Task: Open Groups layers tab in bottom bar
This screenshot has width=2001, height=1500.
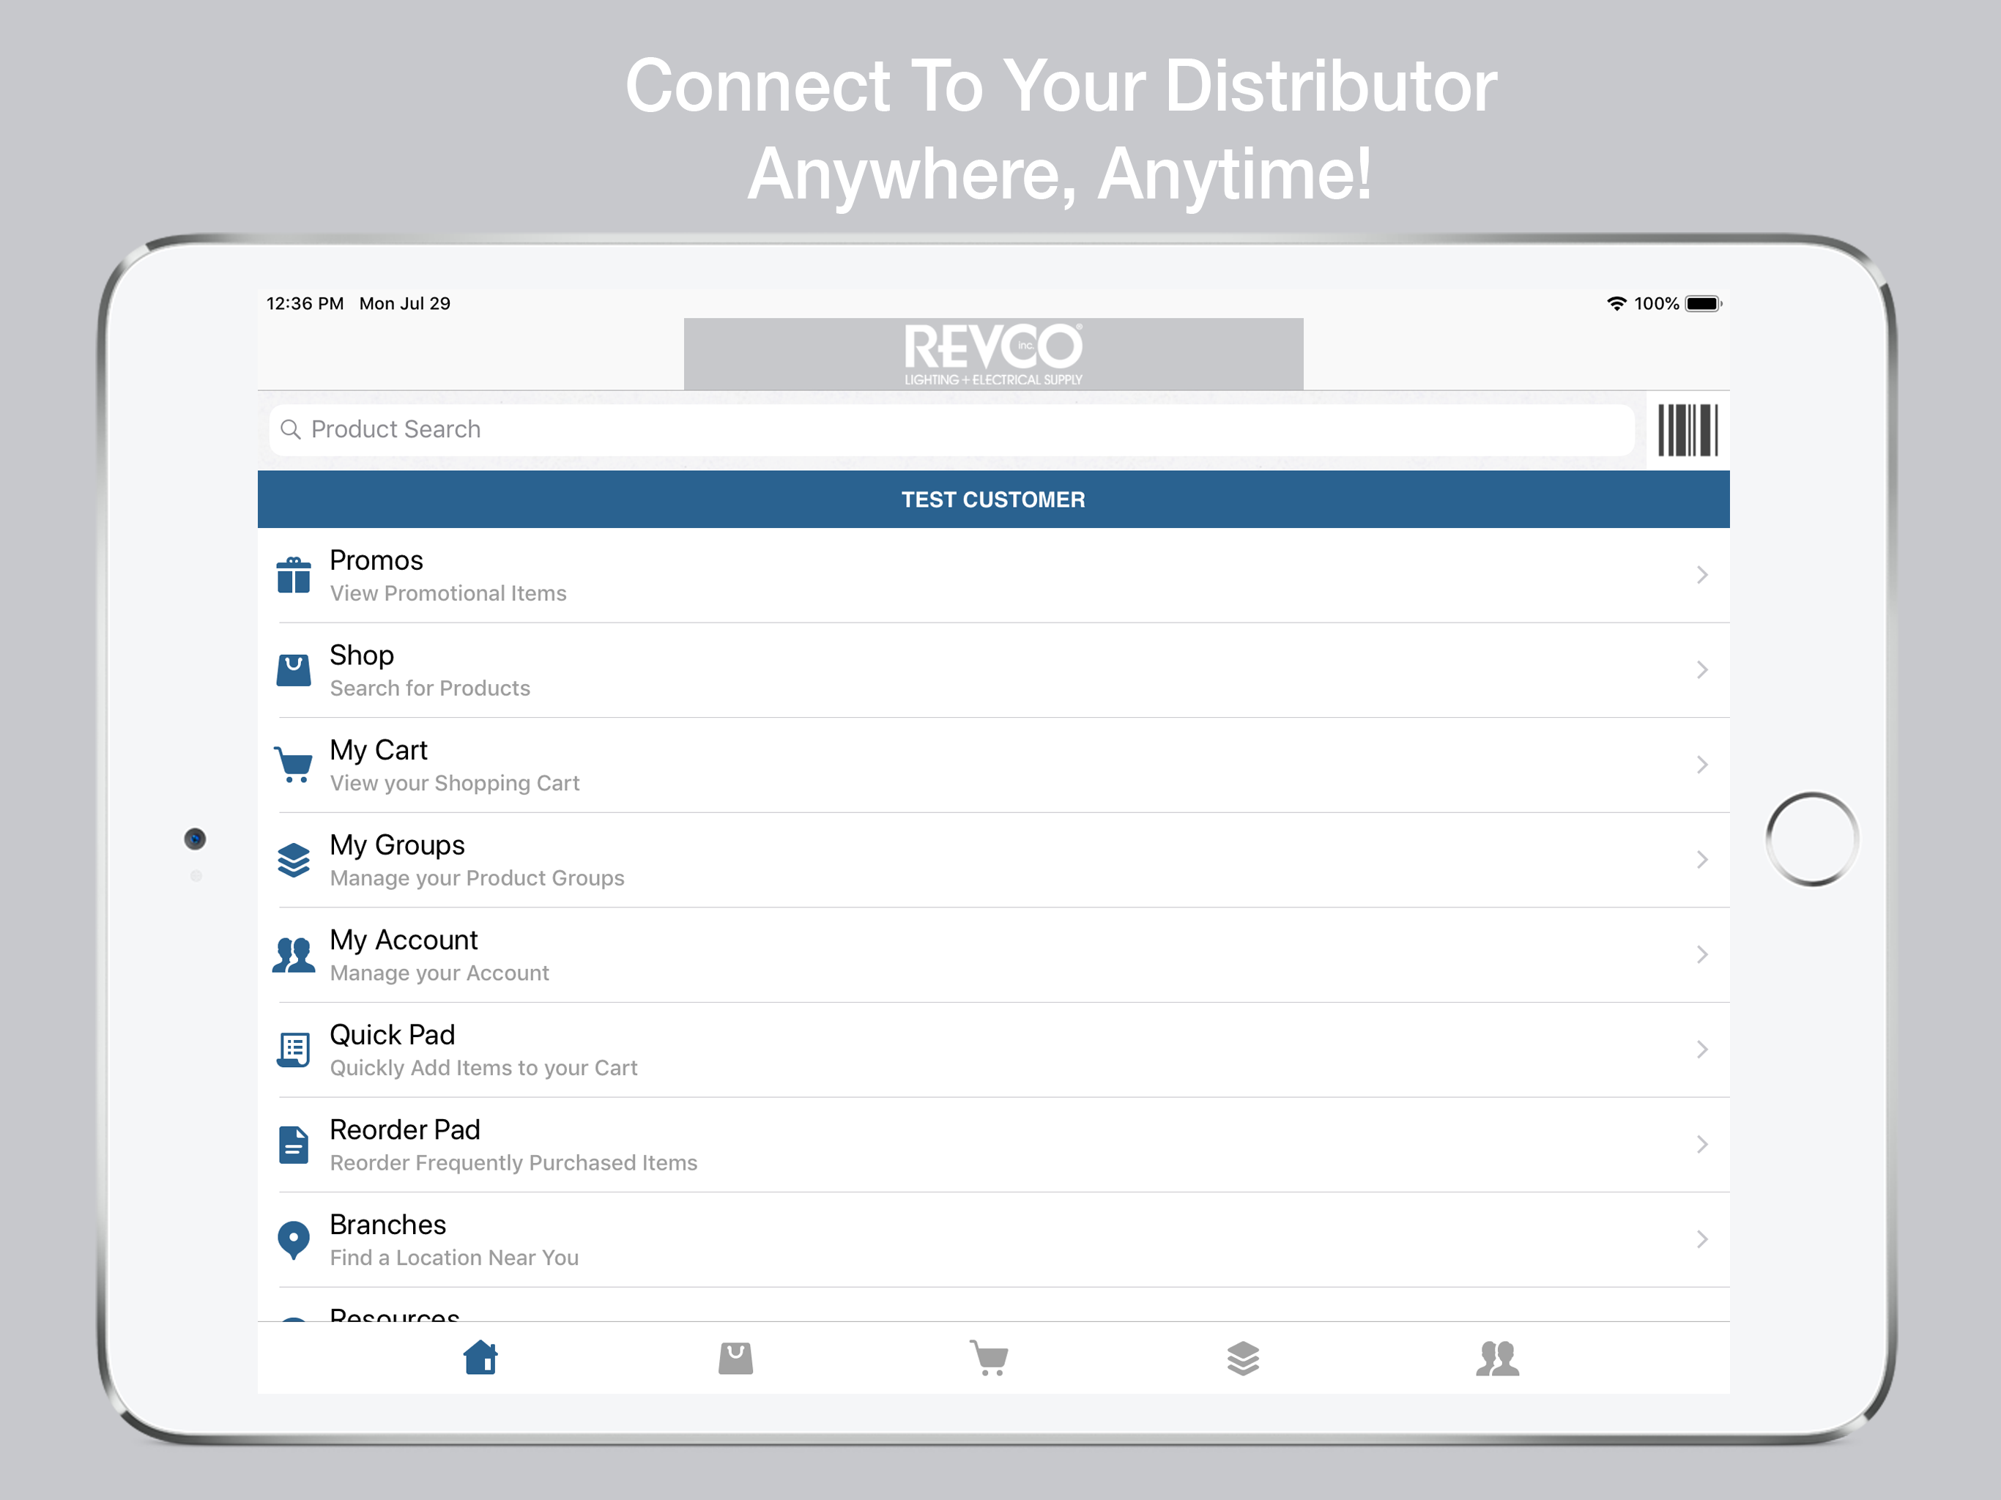Action: pyautogui.click(x=1244, y=1357)
